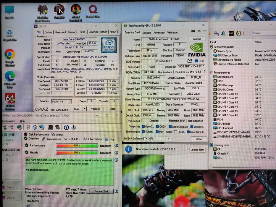Click the refresh icon in GPU-Z title area
276x207 pixels.
[199, 31]
